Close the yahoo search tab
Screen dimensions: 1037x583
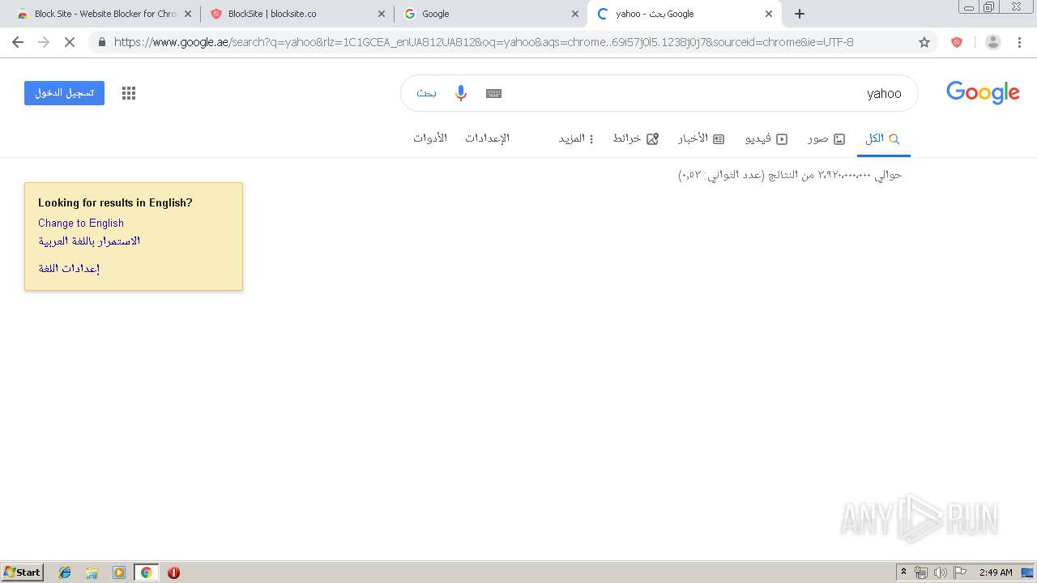(769, 14)
